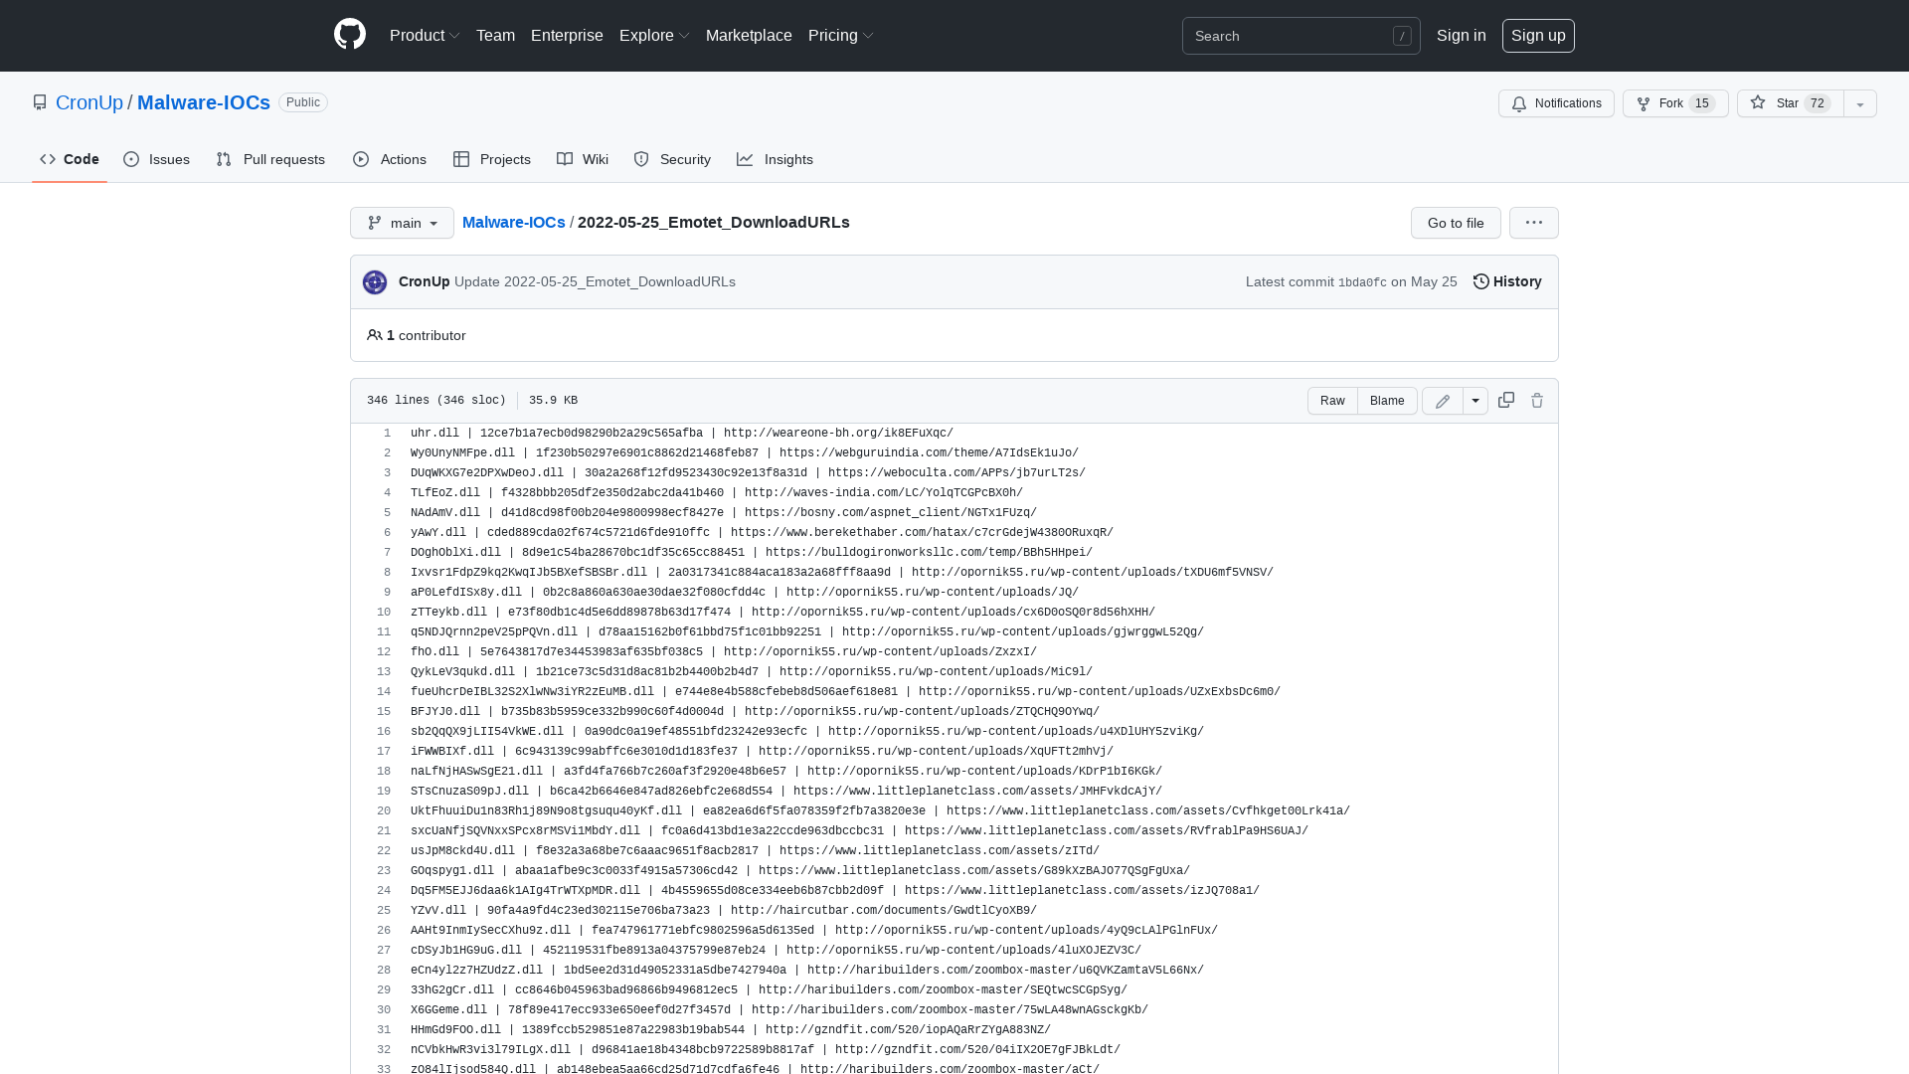The image size is (1909, 1074).
Task: Open commit hash 1bda0fc
Action: click(x=1362, y=282)
